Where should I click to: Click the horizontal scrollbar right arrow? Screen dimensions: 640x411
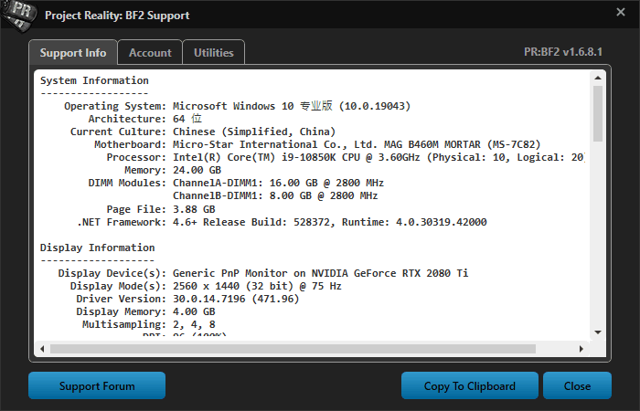point(581,349)
